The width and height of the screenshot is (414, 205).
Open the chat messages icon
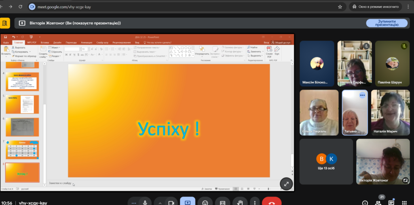[391, 202]
